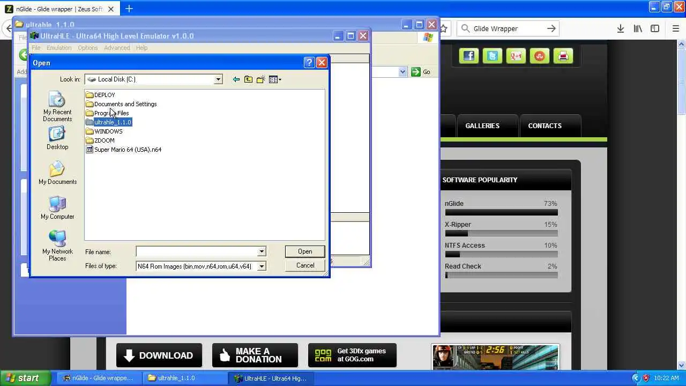The width and height of the screenshot is (686, 386).
Task: Toggle Firefox sidebar icon
Action: click(x=655, y=29)
